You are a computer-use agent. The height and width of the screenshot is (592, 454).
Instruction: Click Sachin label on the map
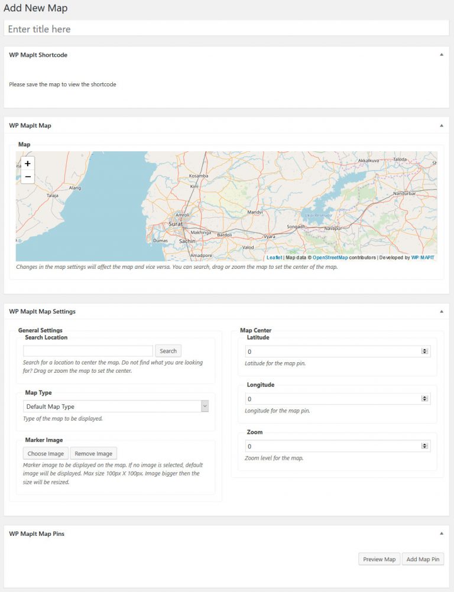(x=187, y=241)
